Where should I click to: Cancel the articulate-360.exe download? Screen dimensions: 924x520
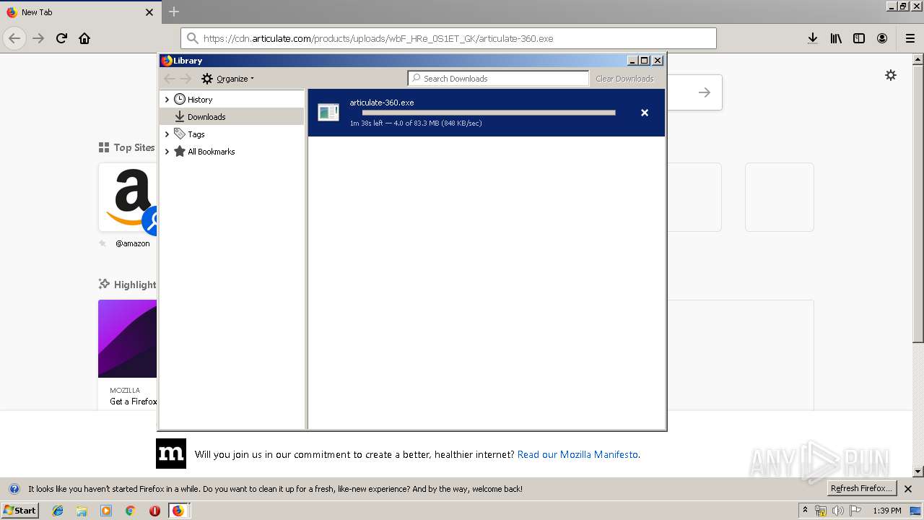645,113
